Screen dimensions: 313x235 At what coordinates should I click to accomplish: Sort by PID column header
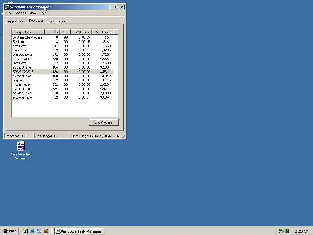point(52,32)
